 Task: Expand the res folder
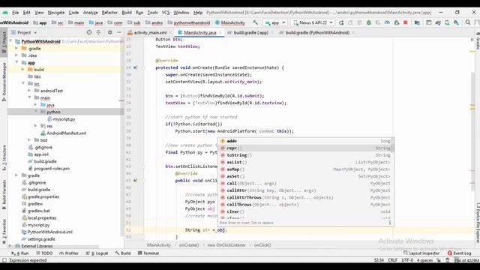pos(36,126)
